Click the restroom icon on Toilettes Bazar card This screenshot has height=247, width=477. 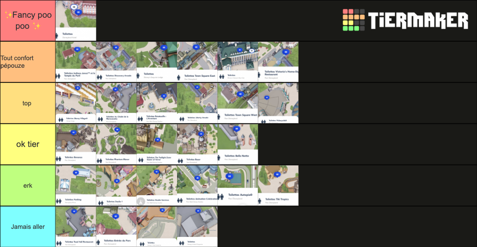tap(181, 161)
